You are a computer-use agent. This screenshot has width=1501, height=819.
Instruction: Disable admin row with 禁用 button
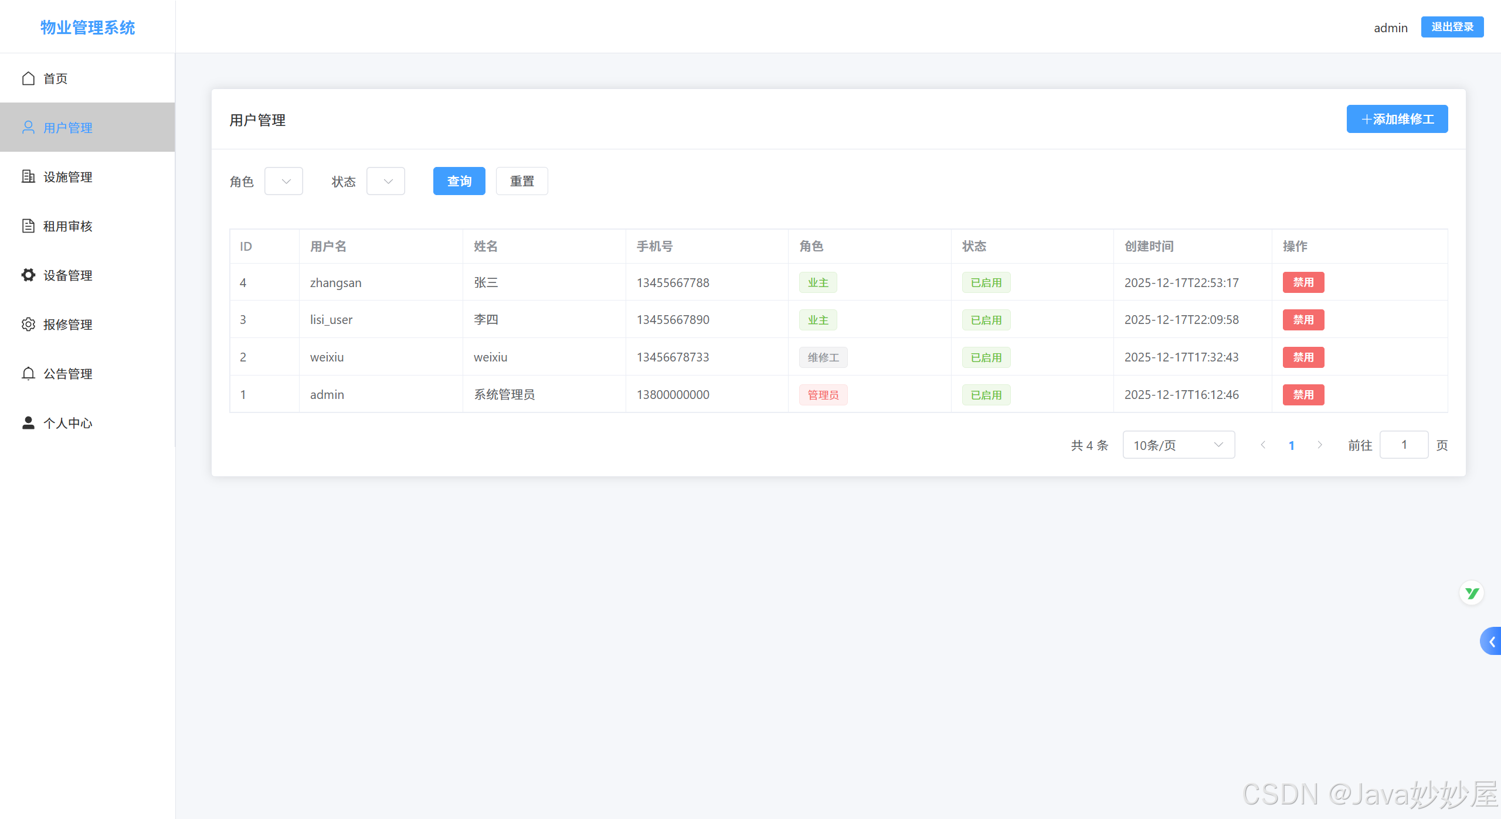(x=1303, y=395)
